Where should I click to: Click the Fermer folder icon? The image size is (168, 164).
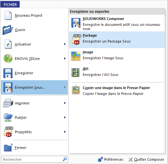coord(8,148)
